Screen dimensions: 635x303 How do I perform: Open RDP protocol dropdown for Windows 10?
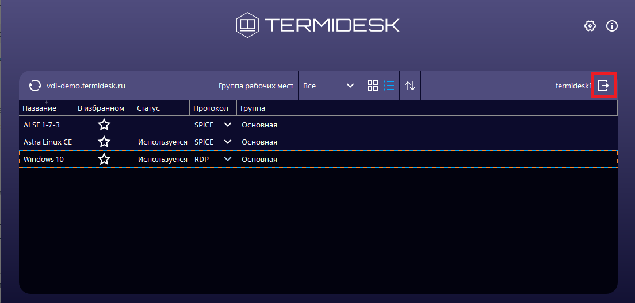228,159
